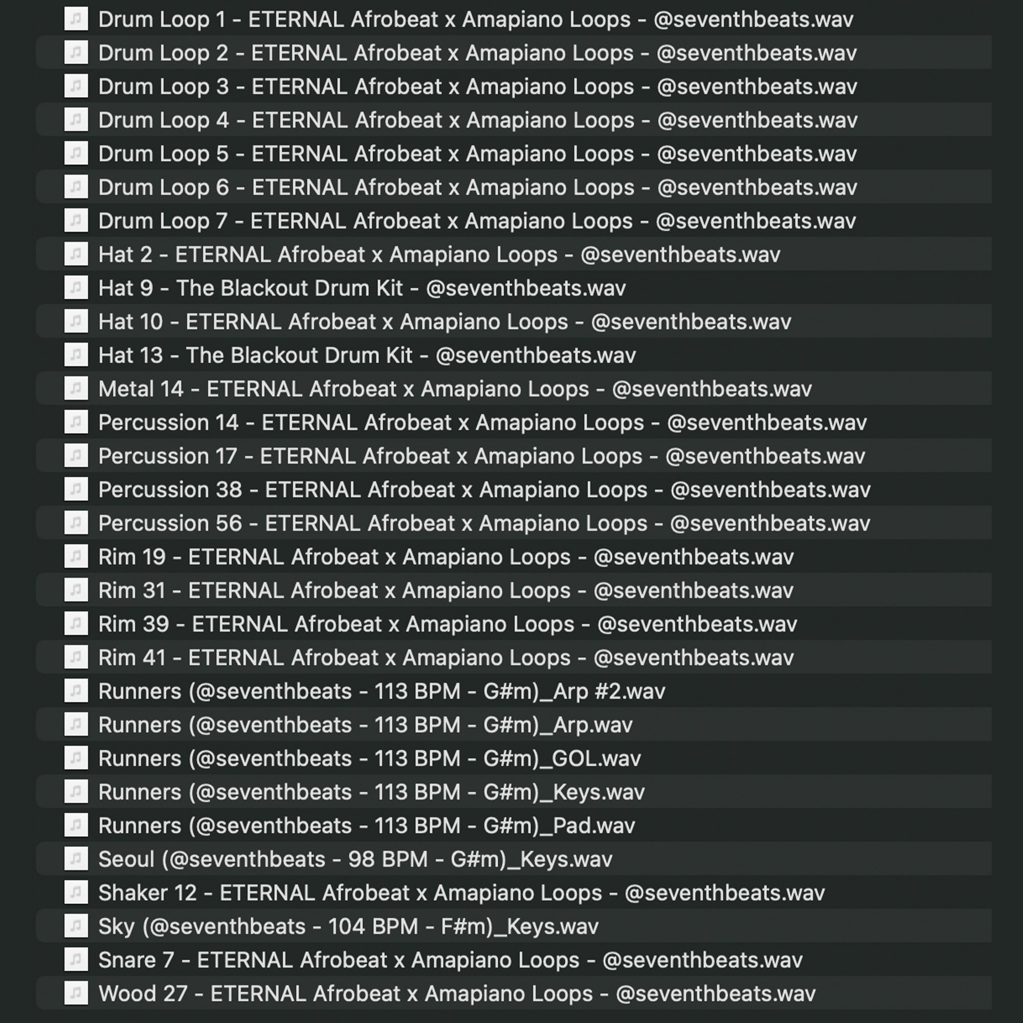Click the audio icon beside Metal 14

pos(76,389)
